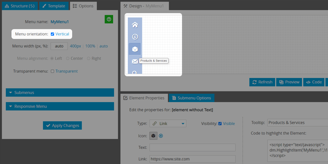Toggle the Visible visibility checkbox

(x=220, y=124)
